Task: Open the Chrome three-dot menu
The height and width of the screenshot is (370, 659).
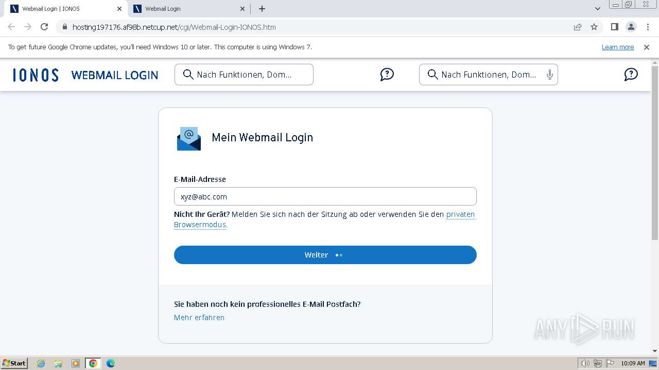Action: coord(647,27)
